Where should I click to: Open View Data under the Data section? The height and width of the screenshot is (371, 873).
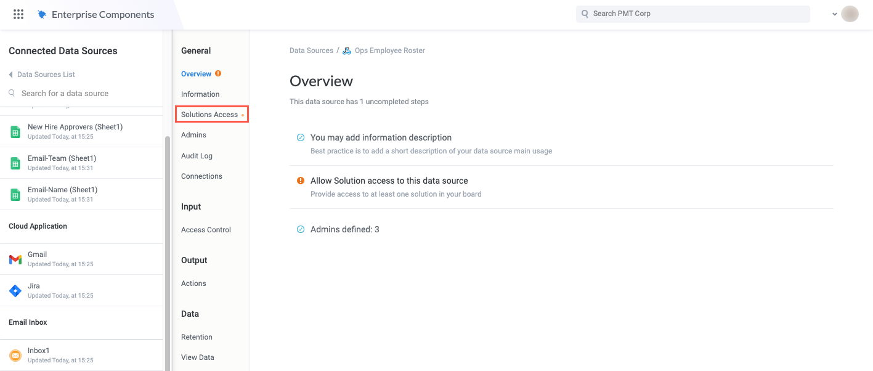pos(197,357)
